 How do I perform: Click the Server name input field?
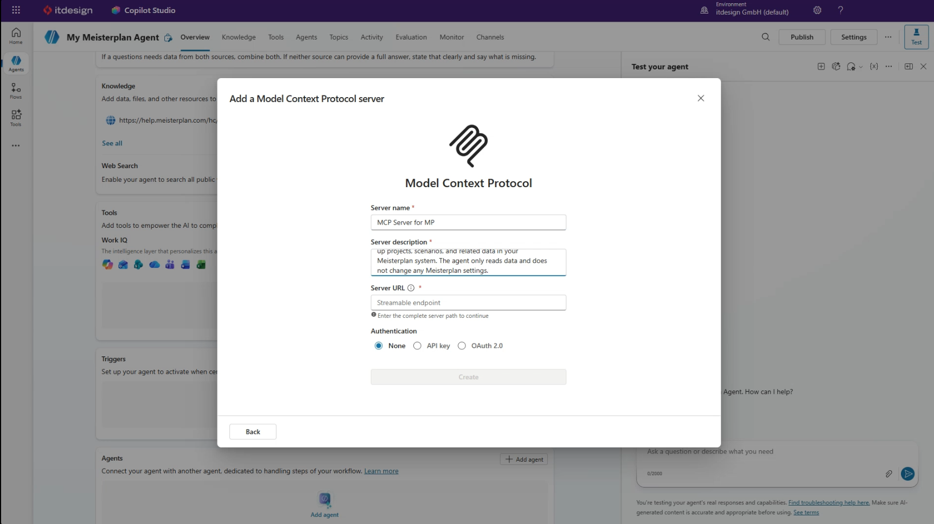click(469, 222)
